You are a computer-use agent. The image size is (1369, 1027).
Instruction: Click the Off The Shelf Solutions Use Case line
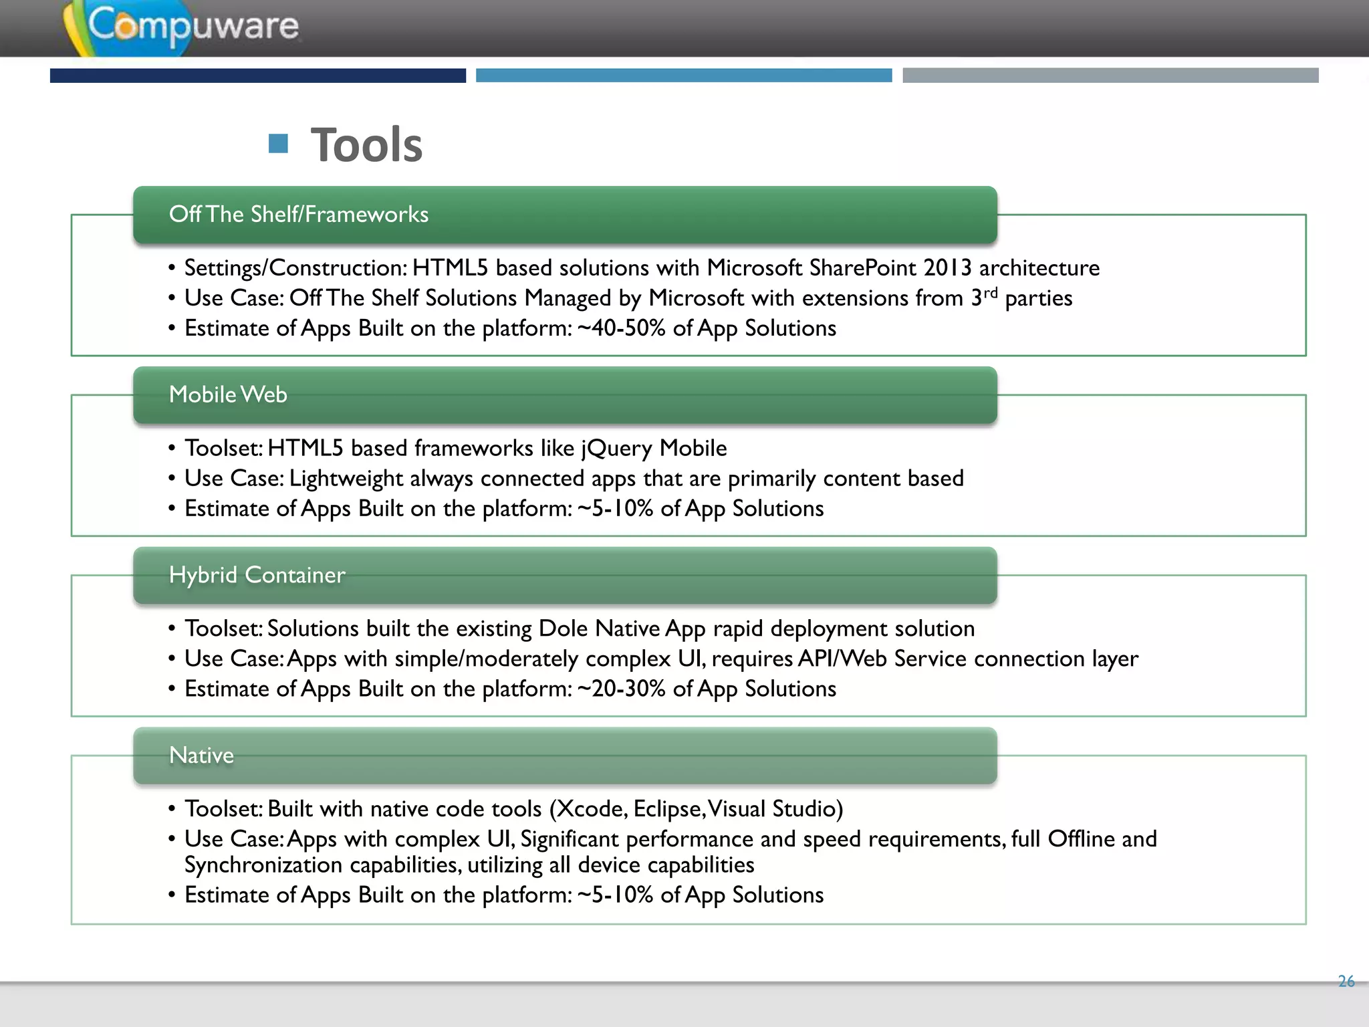[x=620, y=298]
